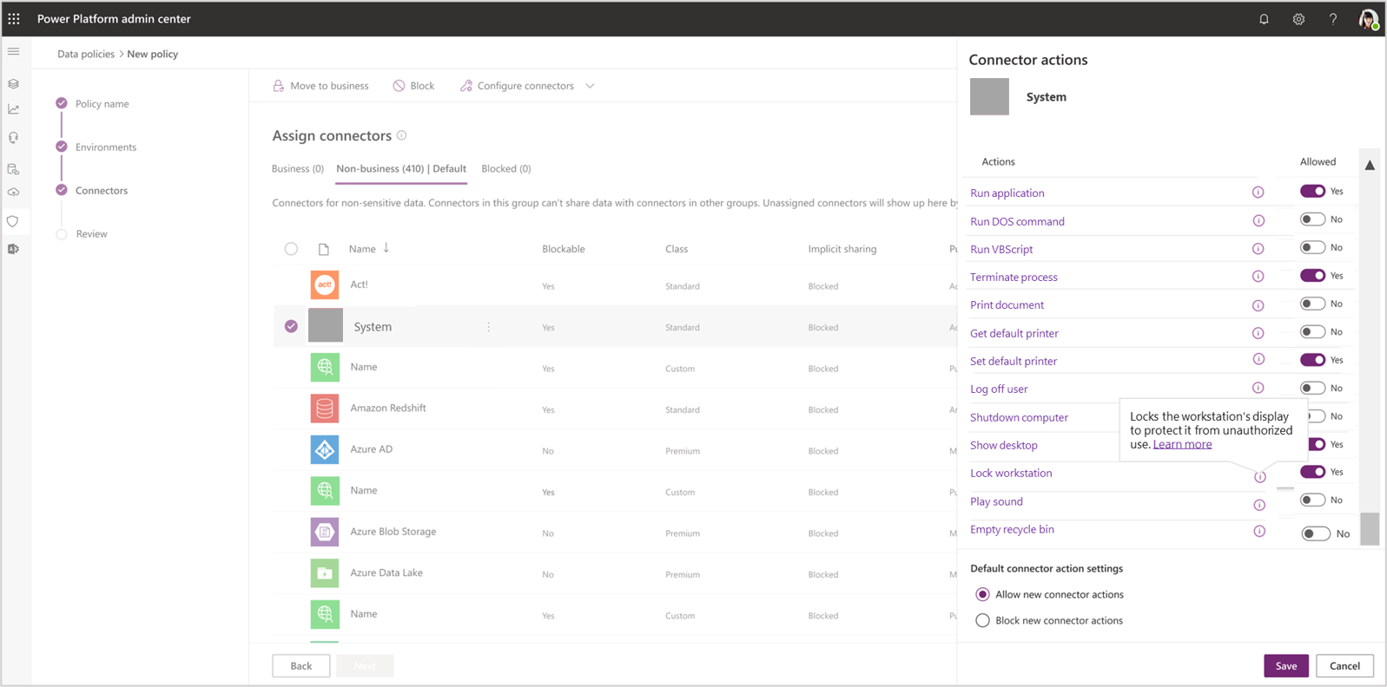Screen dimensions: 1387x687
Task: Select Block new connector actions radio
Action: point(982,620)
